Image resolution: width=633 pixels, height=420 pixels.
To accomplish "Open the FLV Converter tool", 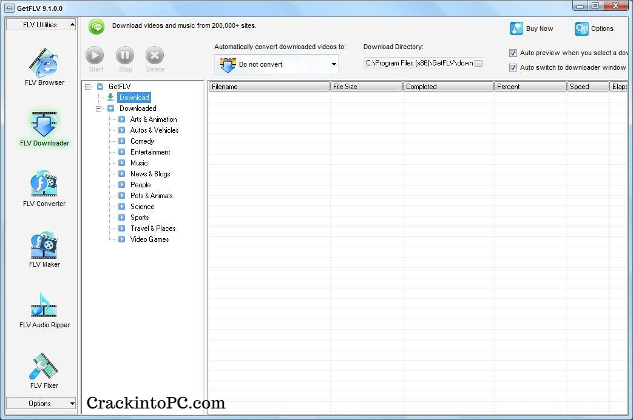I will [x=44, y=188].
